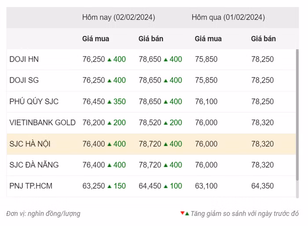The image size is (308, 226).
Task: Click Giá bán column under Hôm qua
Action: pyautogui.click(x=263, y=39)
